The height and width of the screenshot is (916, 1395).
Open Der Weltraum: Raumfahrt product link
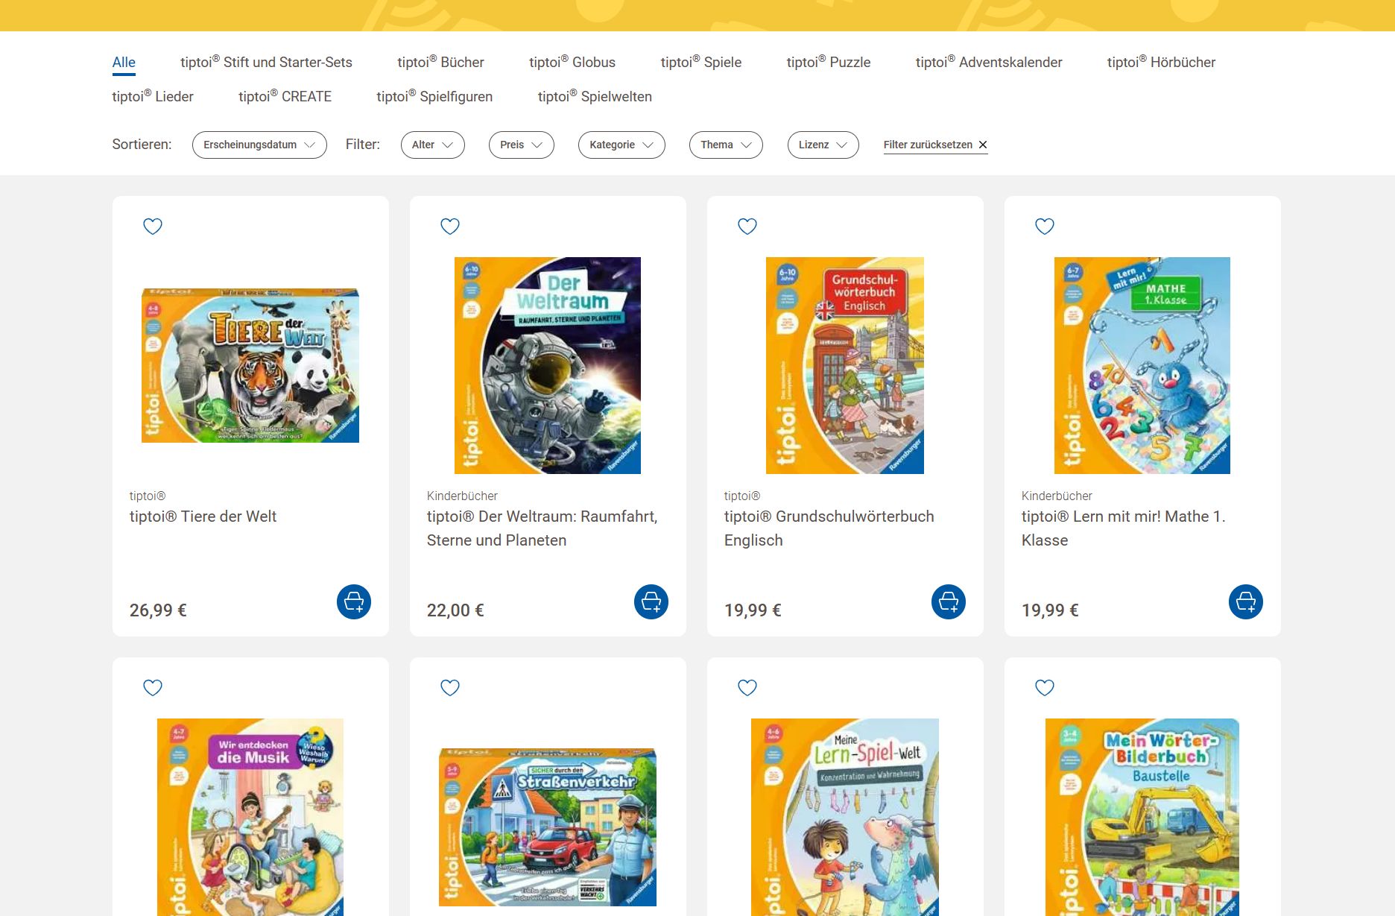pos(542,528)
